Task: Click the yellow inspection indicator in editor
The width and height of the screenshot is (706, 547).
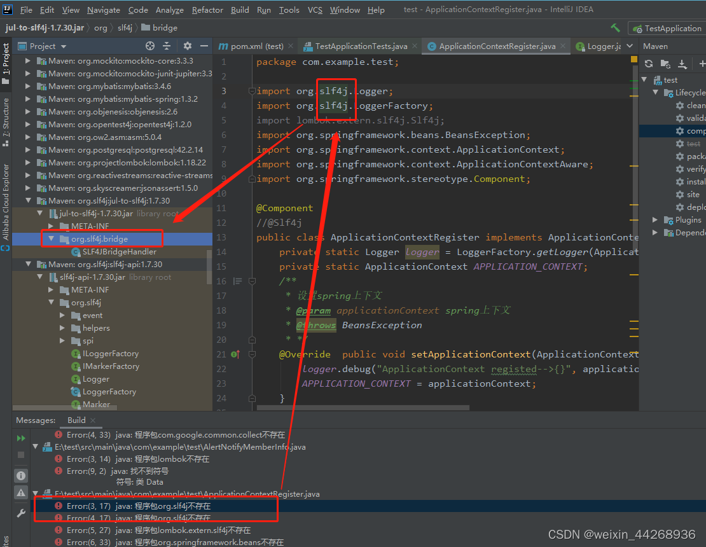Action: (634, 59)
